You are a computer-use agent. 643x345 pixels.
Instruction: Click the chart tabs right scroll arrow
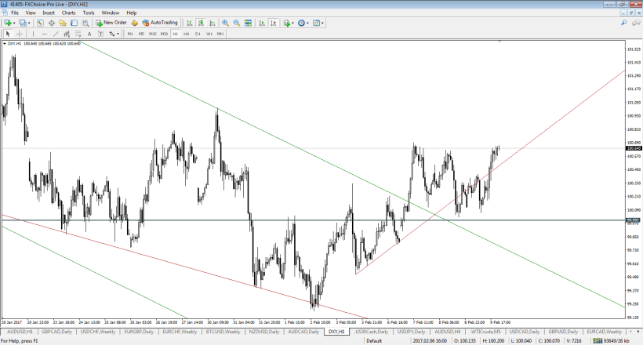pyautogui.click(x=638, y=332)
